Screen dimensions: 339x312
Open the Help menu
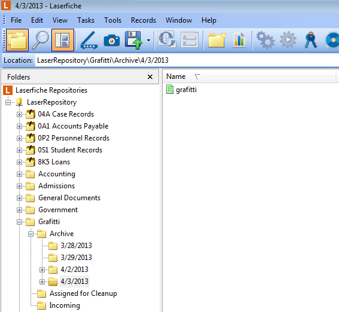[x=209, y=20]
